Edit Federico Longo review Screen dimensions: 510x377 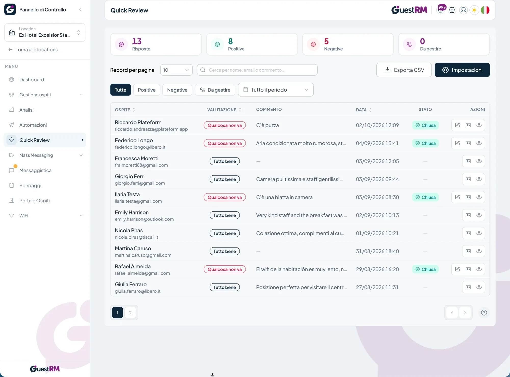tap(457, 143)
